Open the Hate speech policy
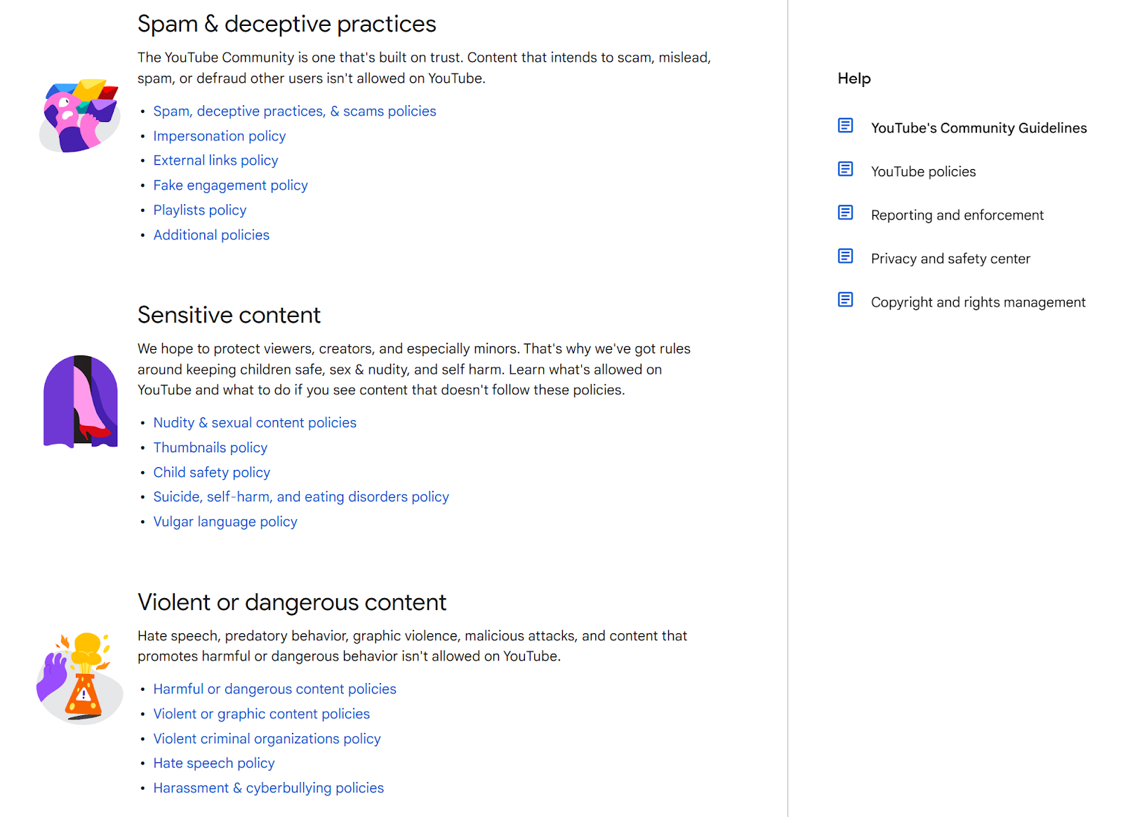The width and height of the screenshot is (1123, 817). [x=214, y=763]
